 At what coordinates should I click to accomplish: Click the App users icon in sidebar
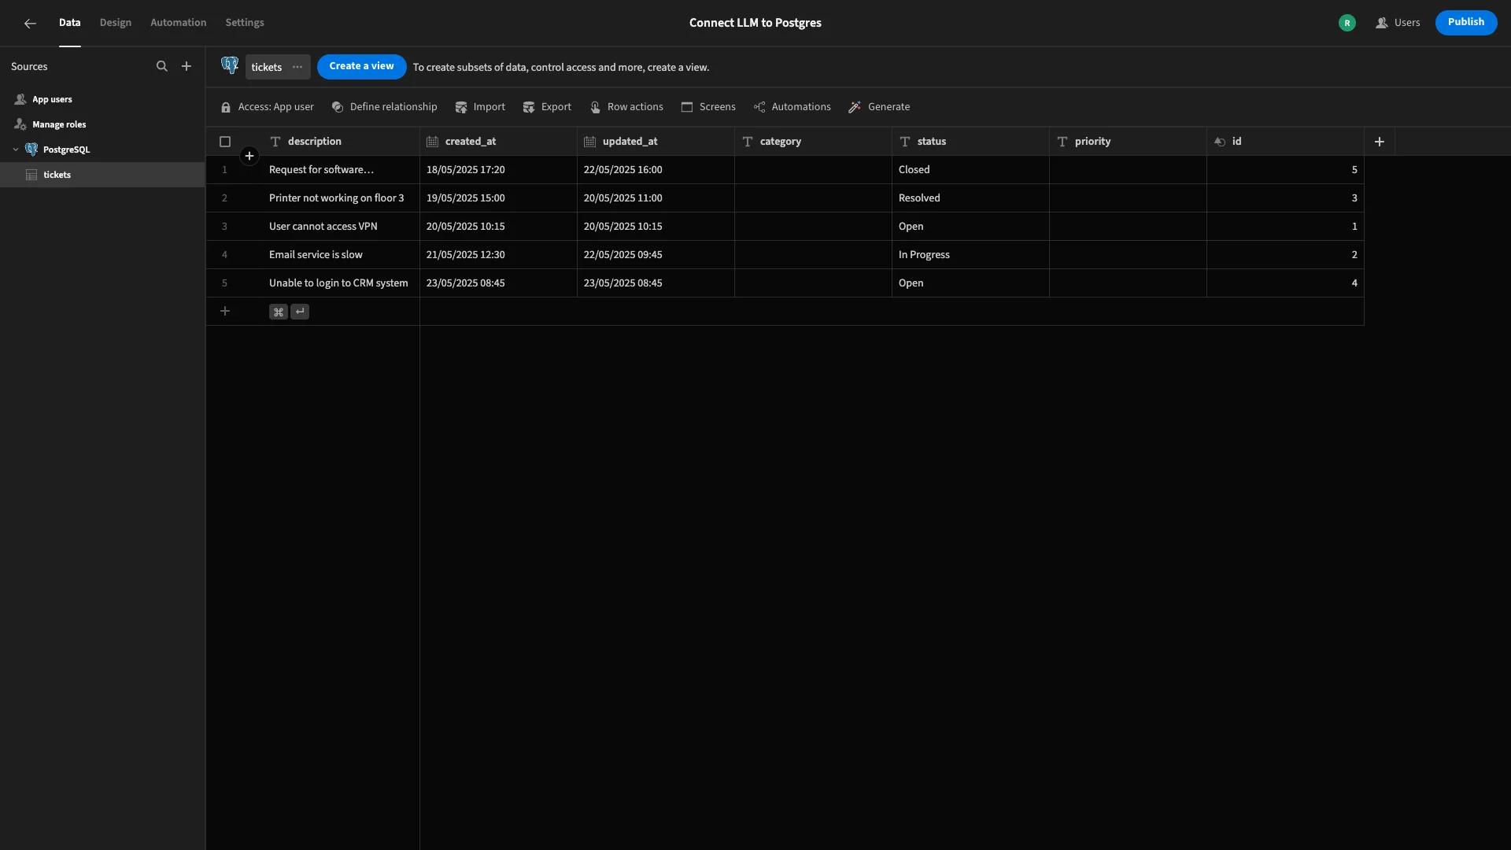[x=20, y=100]
